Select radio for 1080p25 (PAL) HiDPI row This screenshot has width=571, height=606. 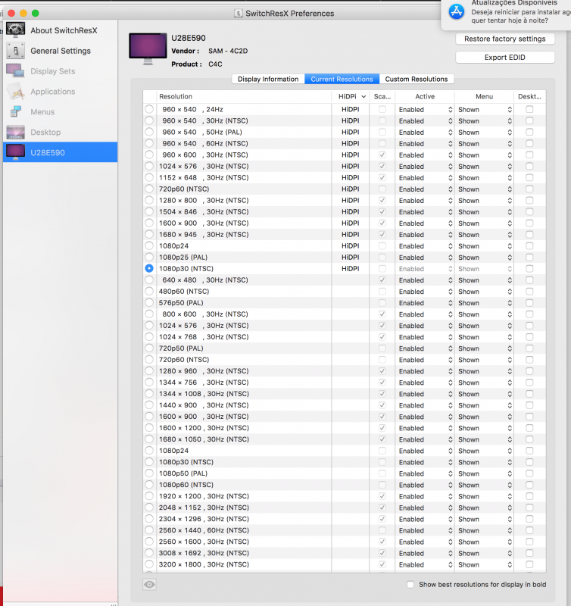tap(149, 257)
